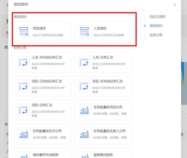
Task: Click the 项目-已完成任务汇总 icon
Action: click(23, 86)
